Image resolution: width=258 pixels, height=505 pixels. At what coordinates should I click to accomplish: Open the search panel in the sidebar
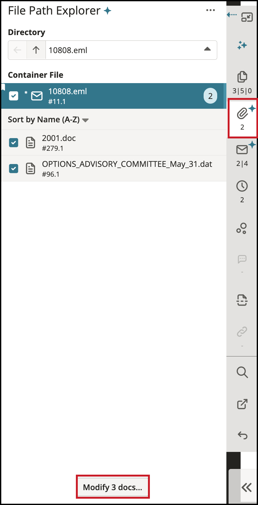pyautogui.click(x=242, y=372)
